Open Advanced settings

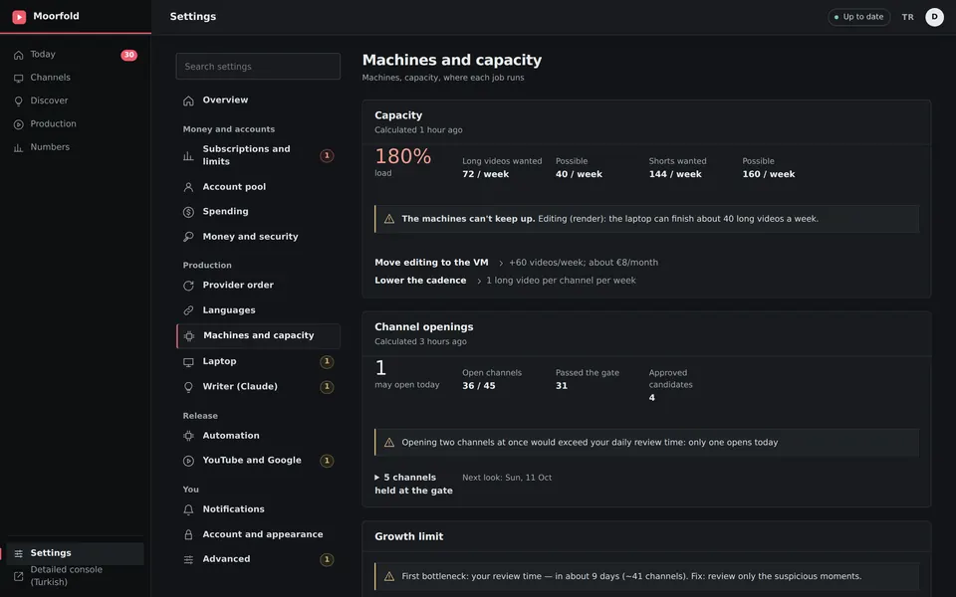(258, 559)
